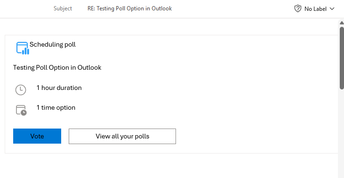Image resolution: width=344 pixels, height=178 pixels.
Task: Expand the No Label dropdown chevron
Action: 332,9
